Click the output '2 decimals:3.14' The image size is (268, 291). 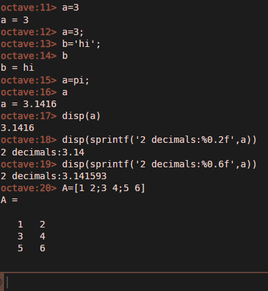42,152
